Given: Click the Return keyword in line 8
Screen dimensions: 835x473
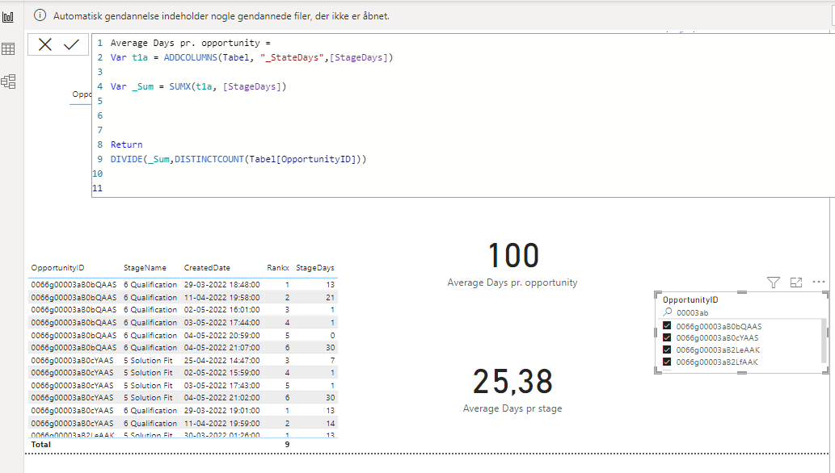Looking at the screenshot, I should (x=126, y=144).
